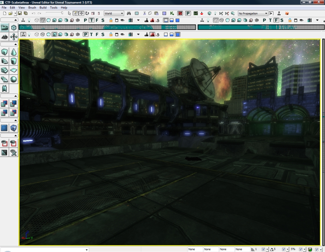Open the Tools menu
Image resolution: width=325 pixels, height=252 pixels.
53,8
